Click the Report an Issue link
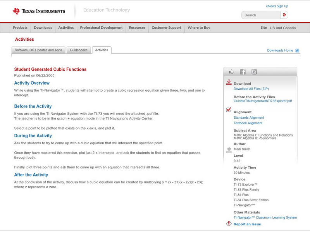This screenshot has width=310, height=232. (247, 224)
